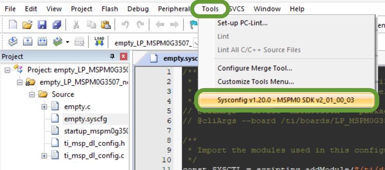The height and width of the screenshot is (170, 385).
Task: Navigate backwards with left arrow icon
Action: (160, 24)
